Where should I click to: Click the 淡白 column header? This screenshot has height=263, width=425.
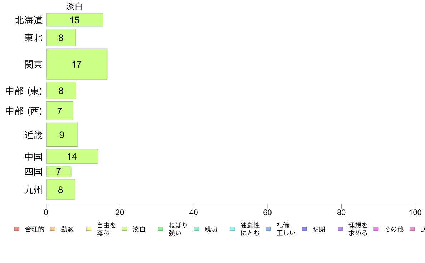point(74,6)
